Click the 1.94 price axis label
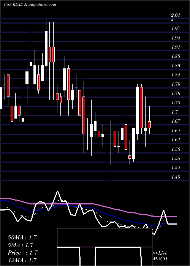Screen dimensions: 190x266 [175, 38]
